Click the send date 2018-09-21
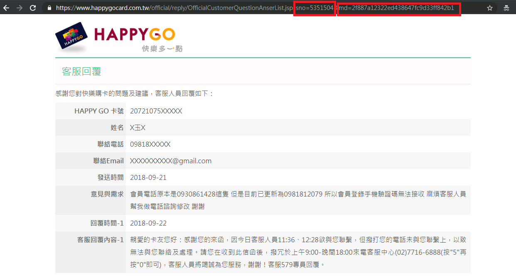The image size is (516, 280). [148, 177]
